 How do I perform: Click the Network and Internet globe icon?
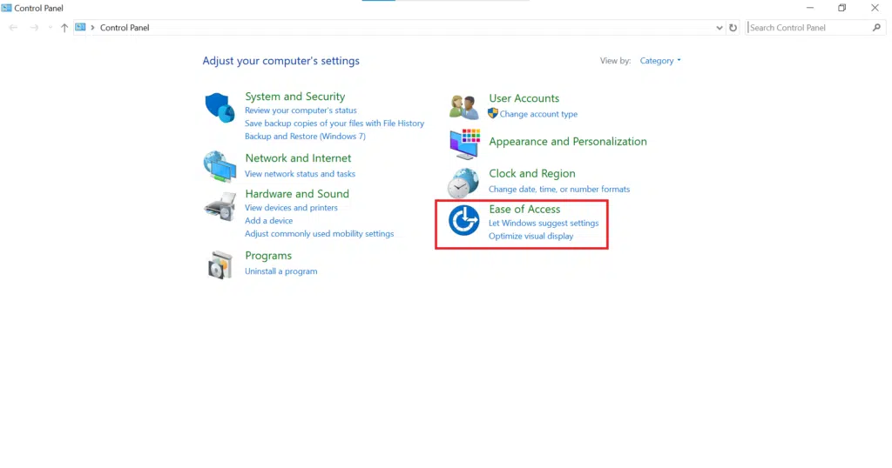click(220, 166)
